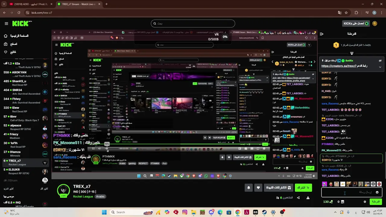The height and width of the screenshot is (217, 386).
Task: Collapse the chat panel arrow icon
Action: pos(321,34)
